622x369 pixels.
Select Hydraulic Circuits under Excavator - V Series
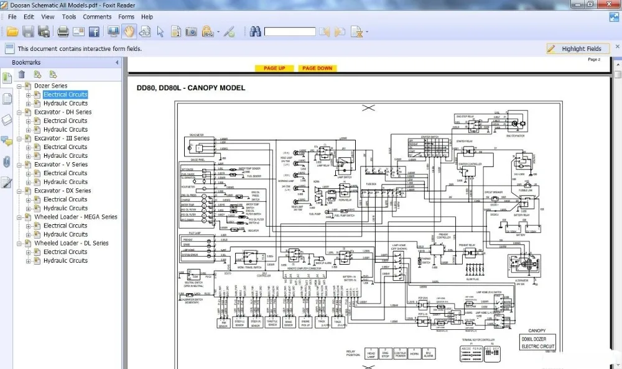(65, 182)
